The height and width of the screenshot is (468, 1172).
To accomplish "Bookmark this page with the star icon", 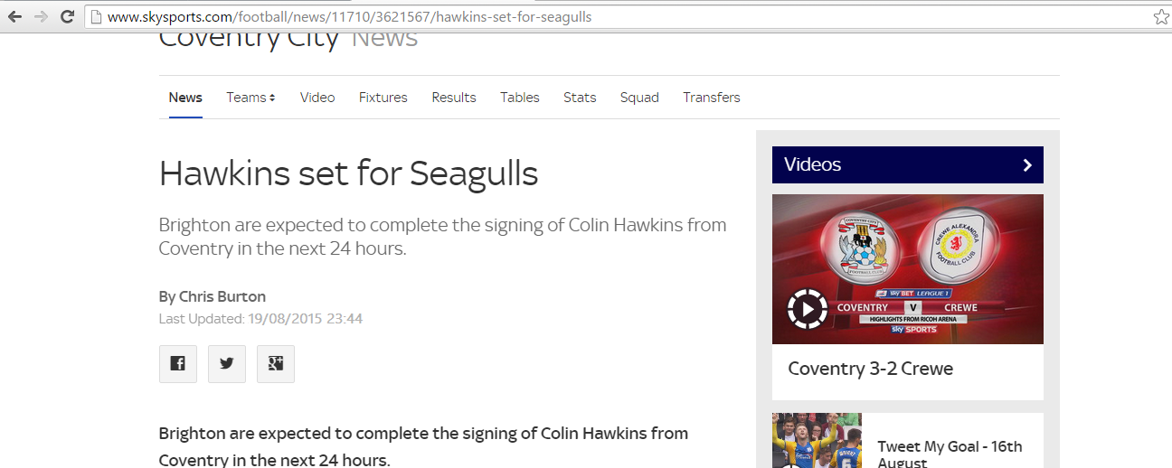I will 1161,17.
